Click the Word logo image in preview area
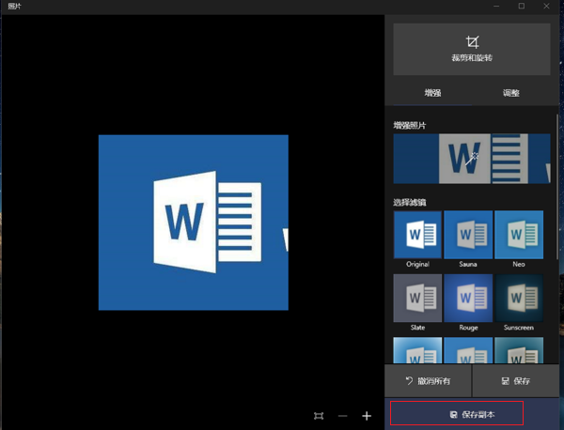564x430 pixels. tap(194, 223)
